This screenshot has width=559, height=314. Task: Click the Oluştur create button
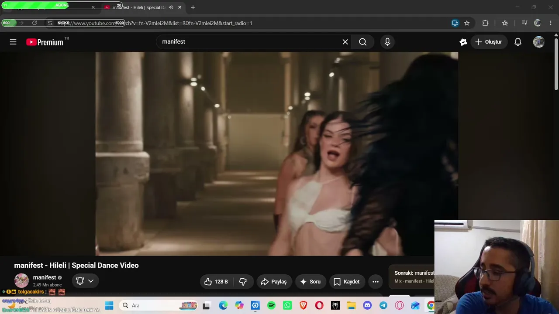coord(489,42)
